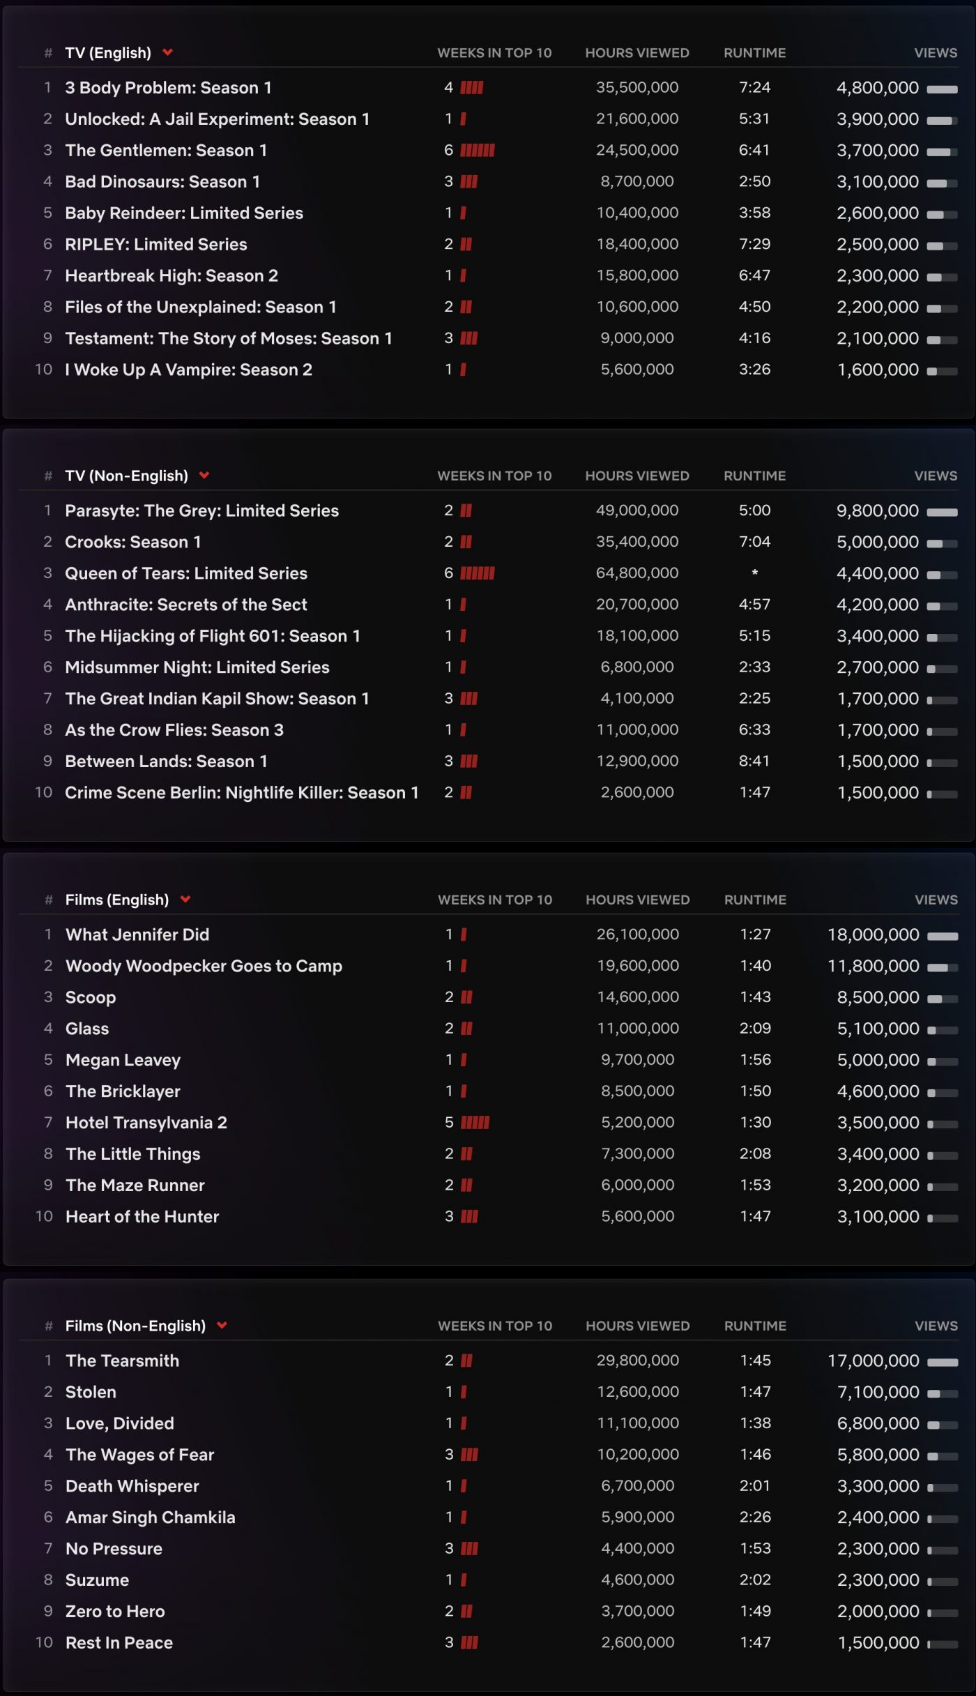Click The Maze Runner film title
This screenshot has height=1696, width=976.
(x=135, y=1186)
